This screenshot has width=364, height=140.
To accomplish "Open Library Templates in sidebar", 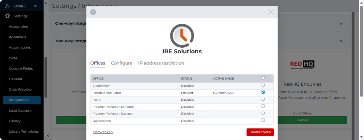I will point(24,131).
